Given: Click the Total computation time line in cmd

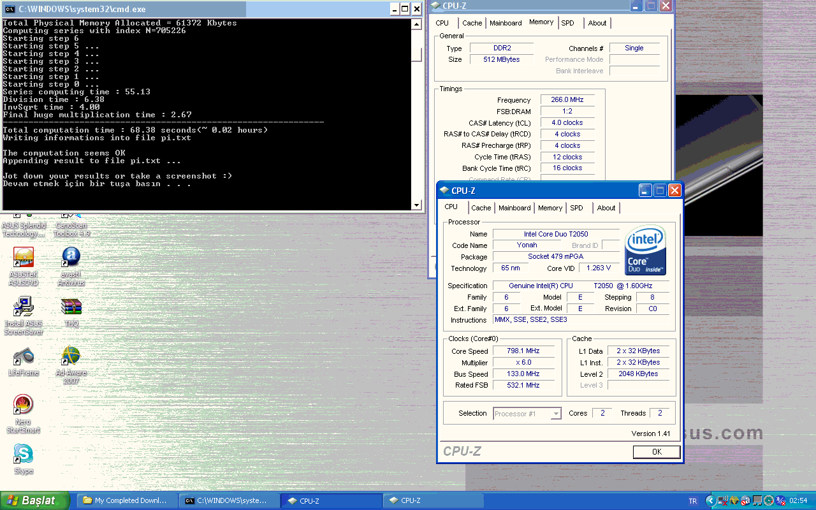Looking at the screenshot, I should (135, 130).
